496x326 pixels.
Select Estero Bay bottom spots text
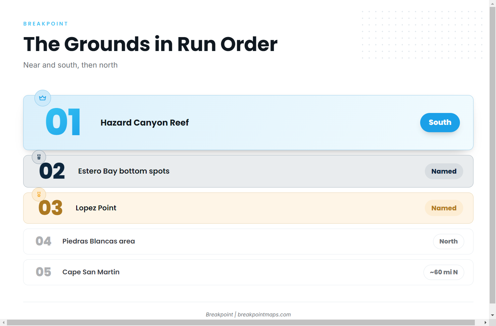click(124, 171)
